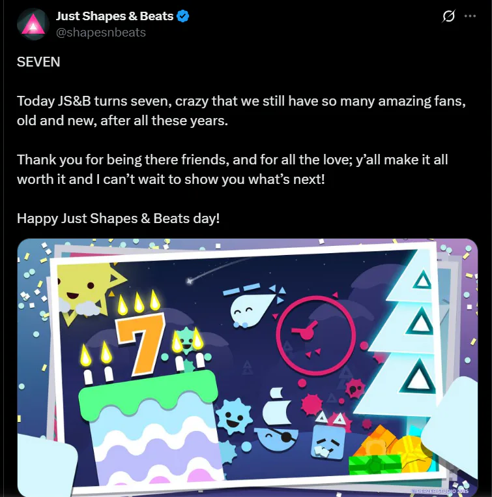Click the orange number 7 candle on the cake

tap(139, 343)
